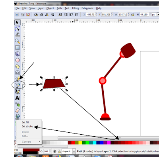Click the selected maroon trapezoid shape
The image size is (159, 157).
pos(54,84)
